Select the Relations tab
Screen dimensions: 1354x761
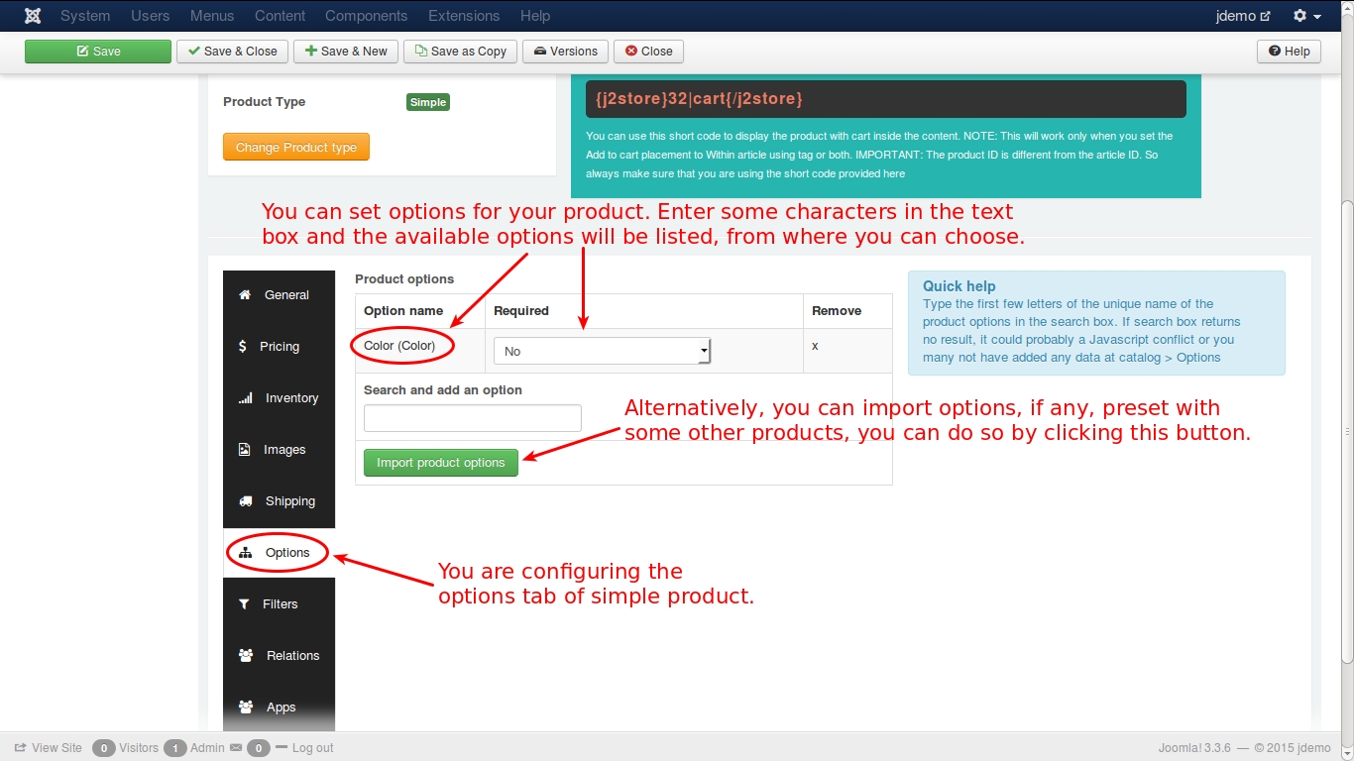tap(279, 656)
